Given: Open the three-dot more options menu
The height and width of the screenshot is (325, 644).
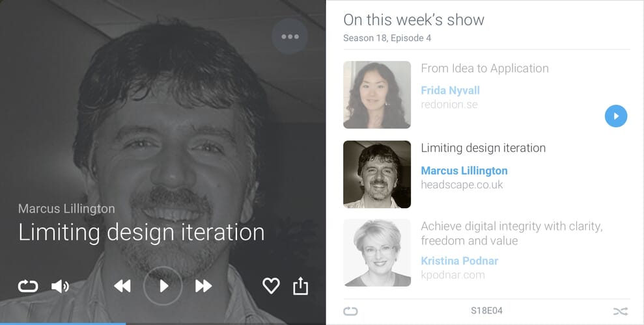Looking at the screenshot, I should tap(290, 36).
